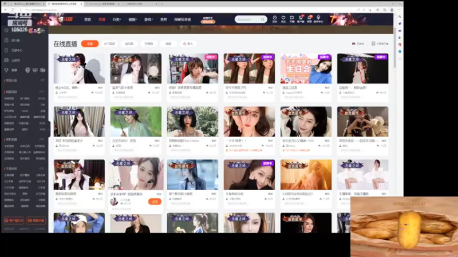Image resolution: width=458 pixels, height=257 pixels.
Task: Open the history clock icon in header
Action: point(275,18)
